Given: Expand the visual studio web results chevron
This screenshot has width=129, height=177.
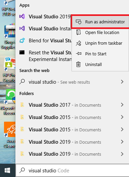Looking at the screenshot, I should [122, 82].
